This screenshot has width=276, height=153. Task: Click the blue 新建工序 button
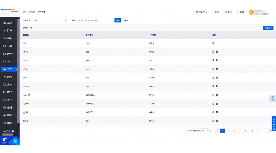pos(268,28)
